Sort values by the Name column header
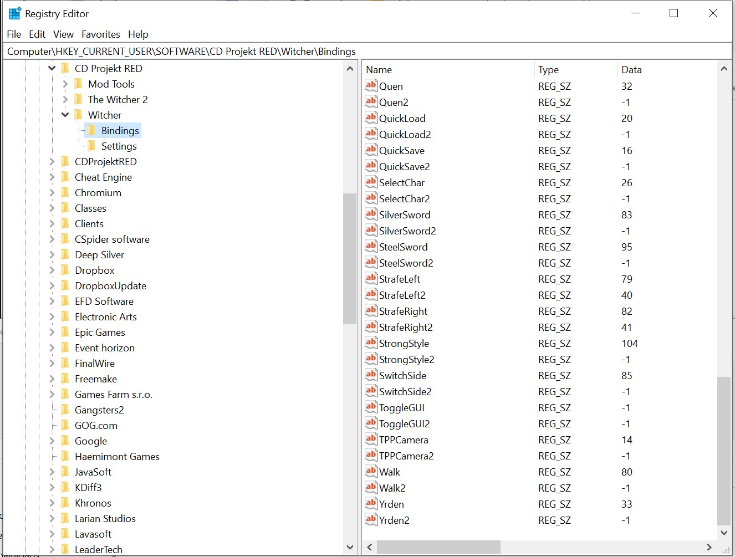 tap(448, 69)
